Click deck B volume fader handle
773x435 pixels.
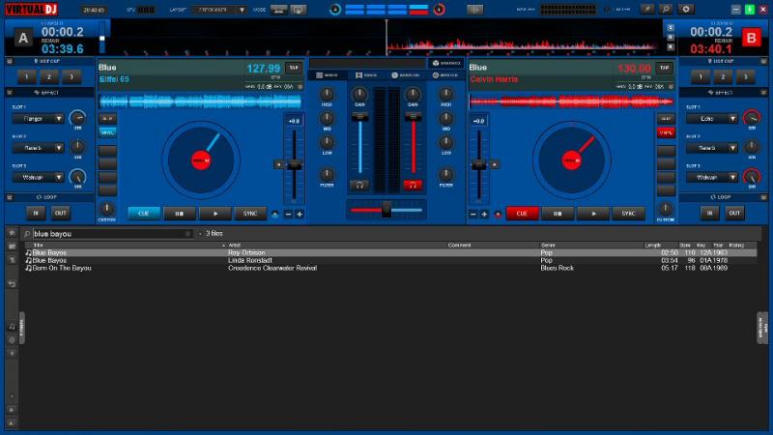(x=414, y=117)
